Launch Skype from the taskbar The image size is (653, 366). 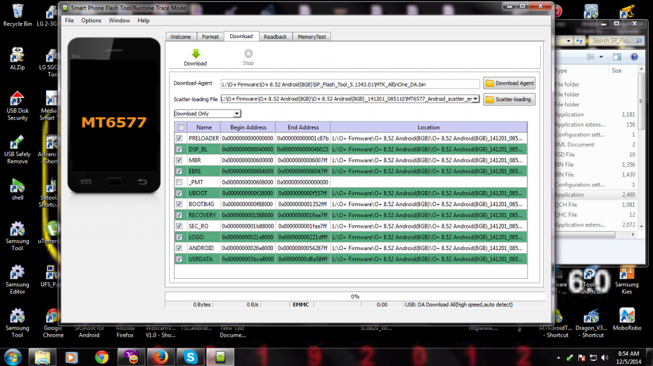click(x=189, y=356)
